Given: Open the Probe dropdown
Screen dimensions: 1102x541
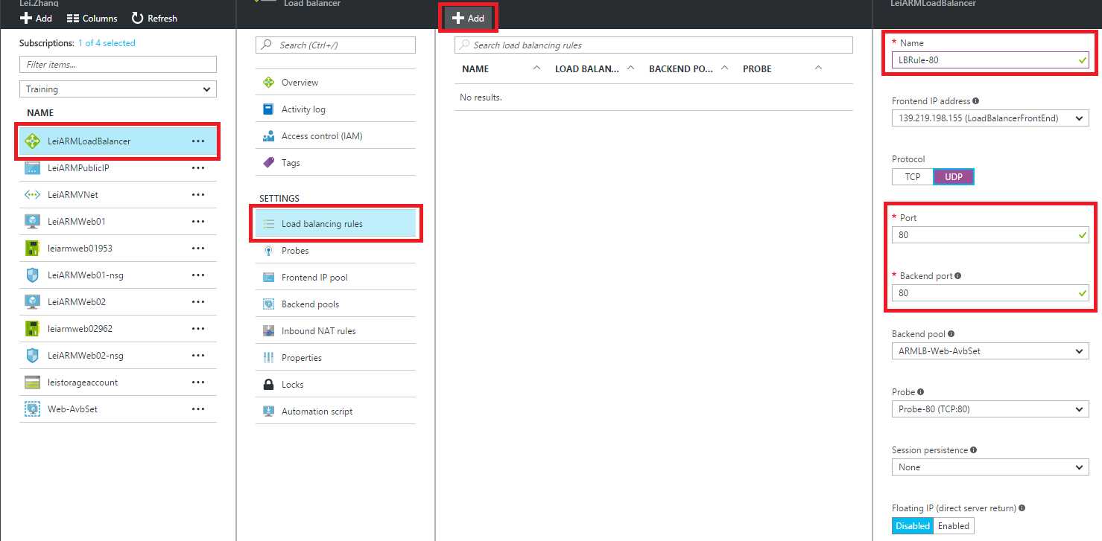Looking at the screenshot, I should tap(990, 409).
